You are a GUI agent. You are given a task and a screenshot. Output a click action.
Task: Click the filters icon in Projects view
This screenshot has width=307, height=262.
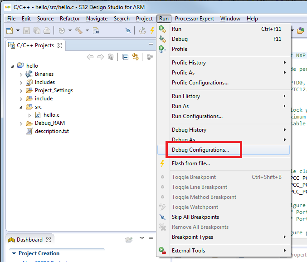click(150, 57)
